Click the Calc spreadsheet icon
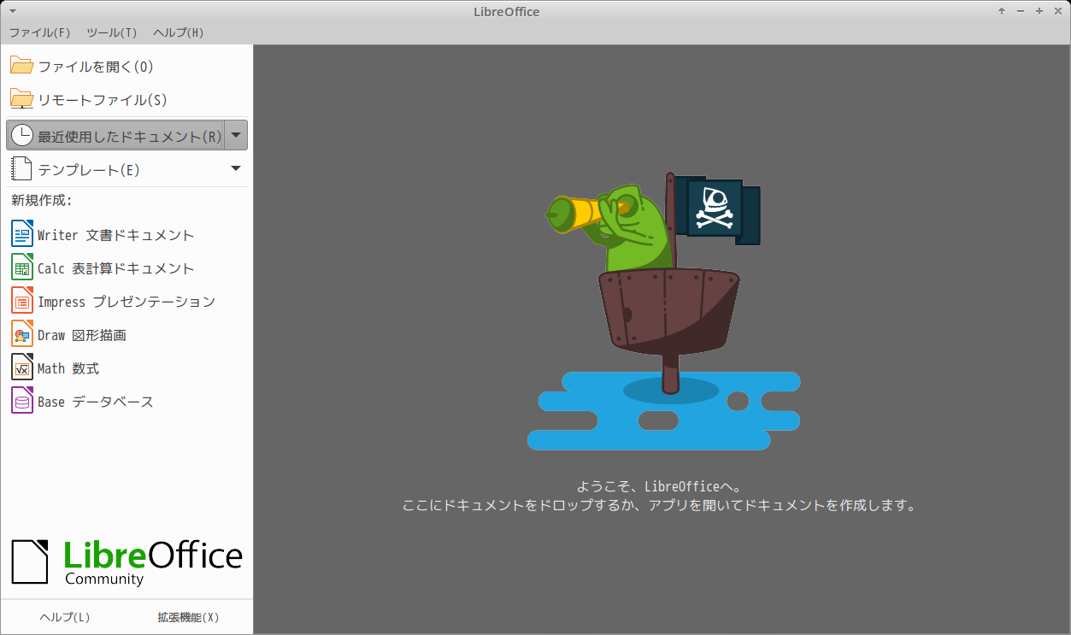This screenshot has width=1071, height=635. click(x=22, y=267)
